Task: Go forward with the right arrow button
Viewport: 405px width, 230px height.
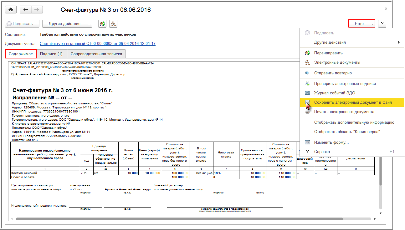Action: click(x=37, y=10)
